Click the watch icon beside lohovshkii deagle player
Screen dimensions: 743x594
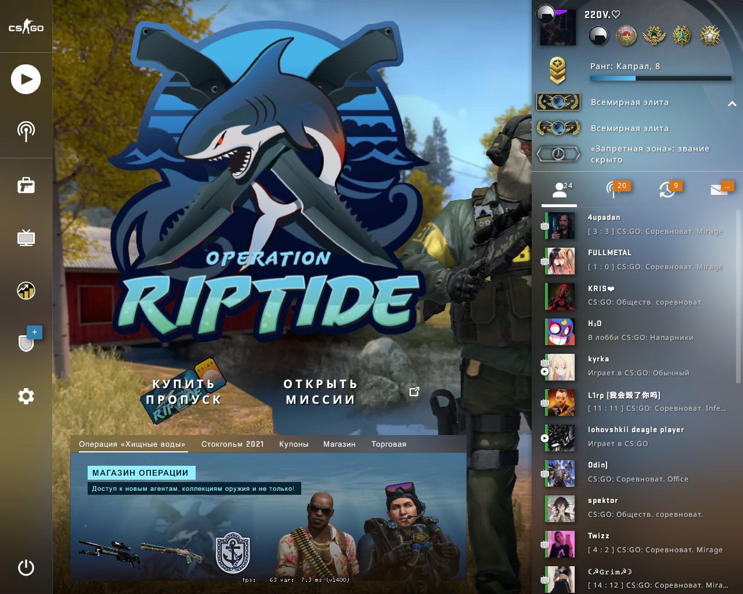click(544, 438)
